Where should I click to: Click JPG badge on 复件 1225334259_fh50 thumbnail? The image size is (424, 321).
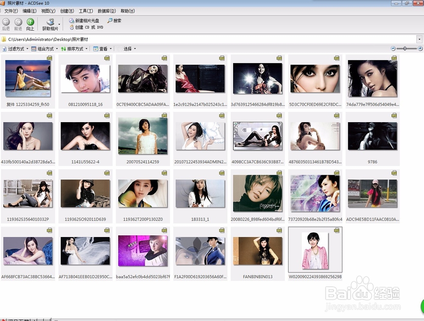coord(50,58)
